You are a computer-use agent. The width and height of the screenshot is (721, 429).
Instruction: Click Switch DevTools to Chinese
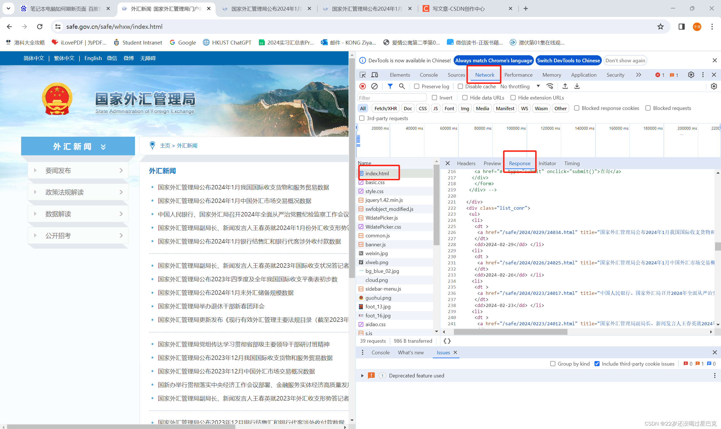tap(568, 60)
